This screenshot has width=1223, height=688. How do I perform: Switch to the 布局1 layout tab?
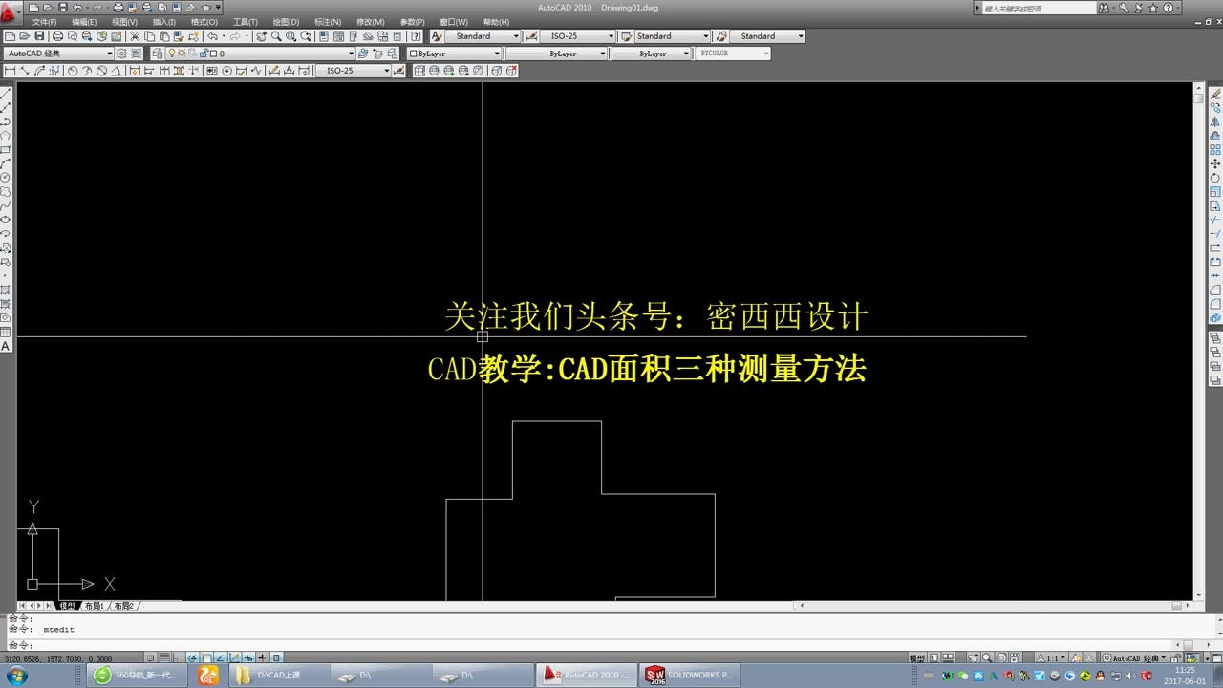[x=94, y=606]
